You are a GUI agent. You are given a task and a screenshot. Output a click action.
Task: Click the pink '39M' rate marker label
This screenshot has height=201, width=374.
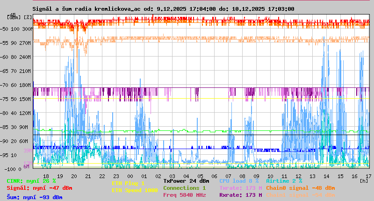click(x=28, y=151)
